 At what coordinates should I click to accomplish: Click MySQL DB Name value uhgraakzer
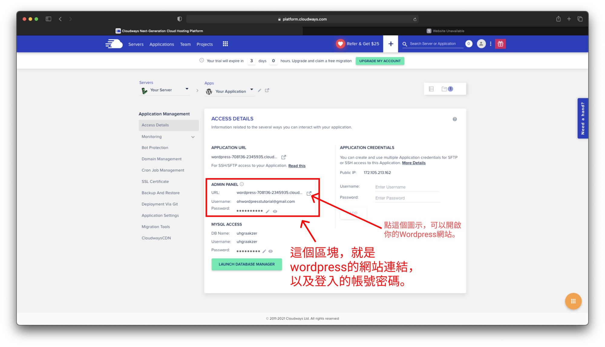pyautogui.click(x=247, y=233)
